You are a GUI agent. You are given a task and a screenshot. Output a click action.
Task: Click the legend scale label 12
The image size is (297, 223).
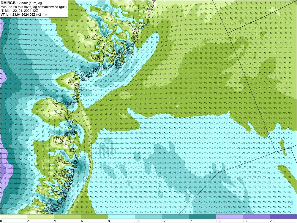click(164, 221)
